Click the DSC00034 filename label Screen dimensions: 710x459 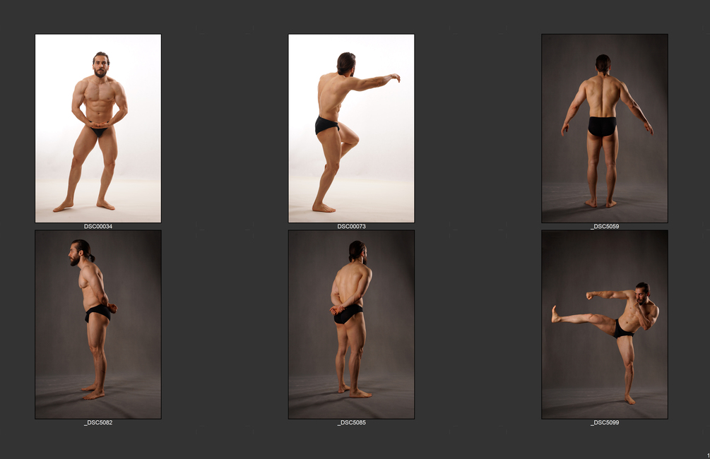tap(98, 227)
